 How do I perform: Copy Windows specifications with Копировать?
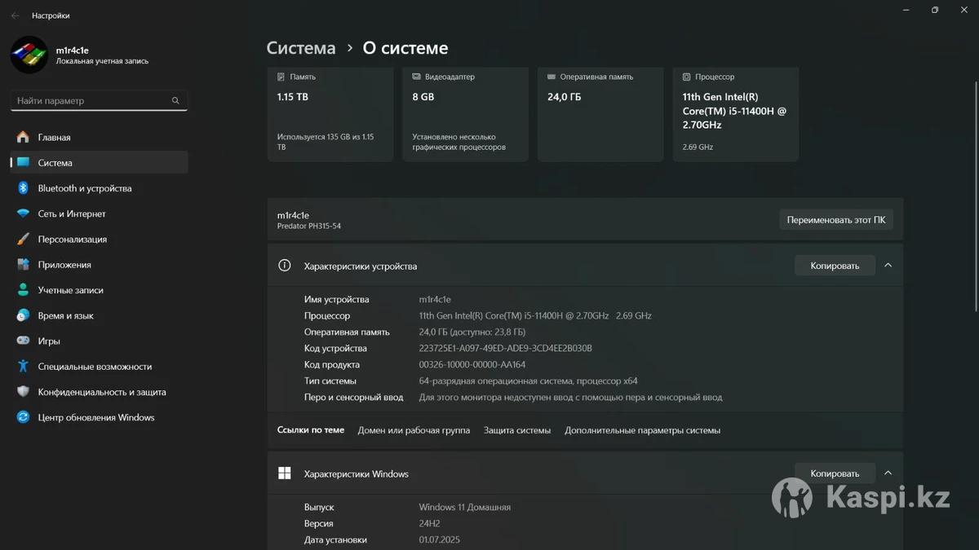coord(835,473)
